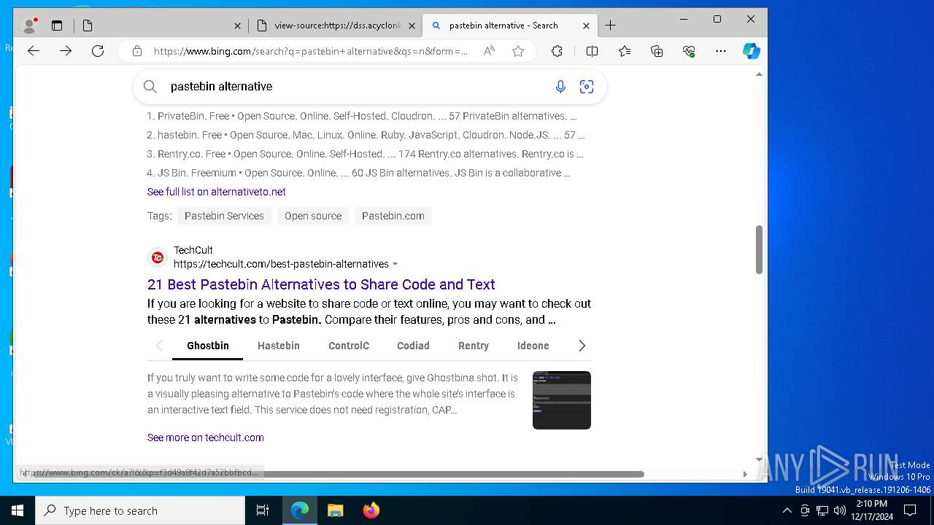Screen dimensions: 934x525
Task: Open File Explorer from taskbar
Action: [335, 510]
